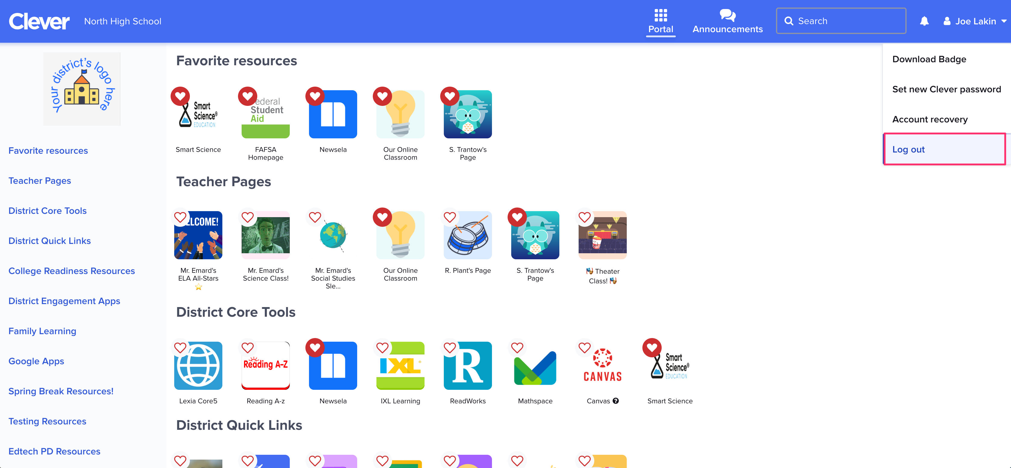
Task: Favorite Lexia Core5 with heart
Action: point(180,348)
